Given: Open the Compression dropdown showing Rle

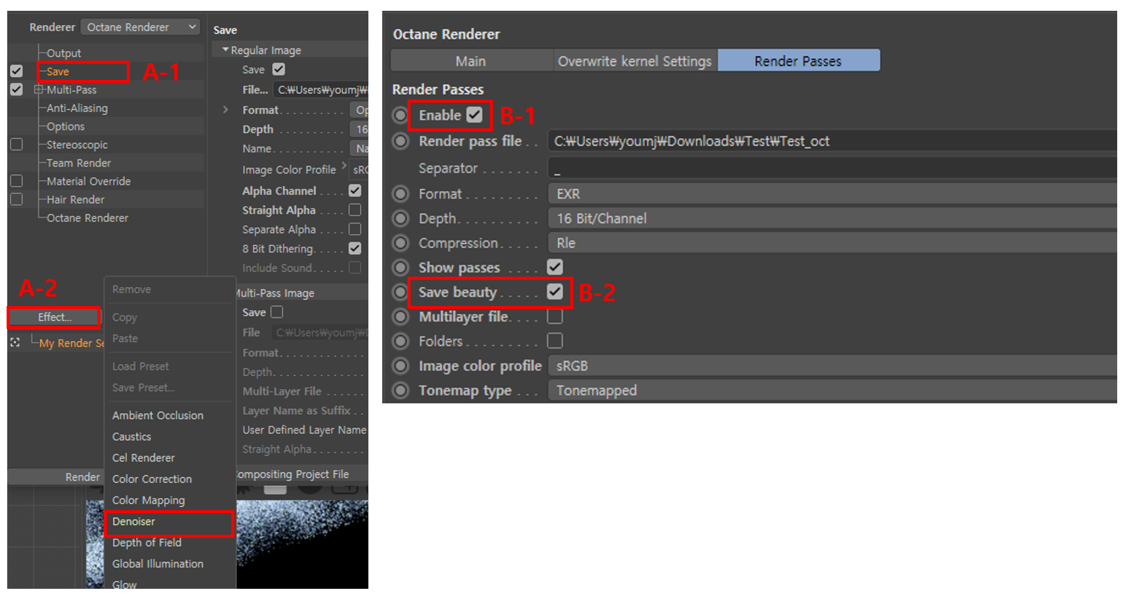Looking at the screenshot, I should click(x=832, y=243).
